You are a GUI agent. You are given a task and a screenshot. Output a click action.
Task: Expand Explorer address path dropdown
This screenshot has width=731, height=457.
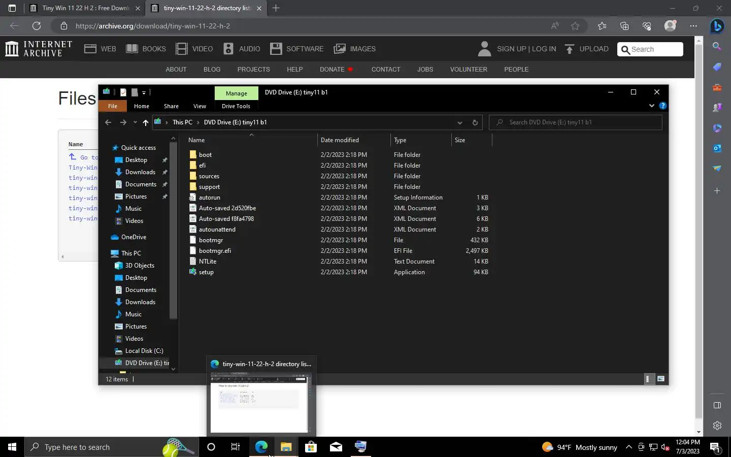pyautogui.click(x=459, y=122)
